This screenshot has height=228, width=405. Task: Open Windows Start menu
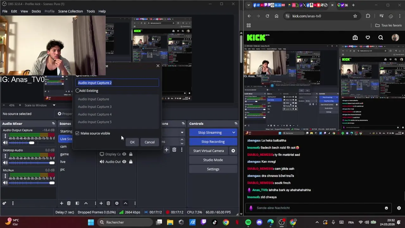coord(91,222)
